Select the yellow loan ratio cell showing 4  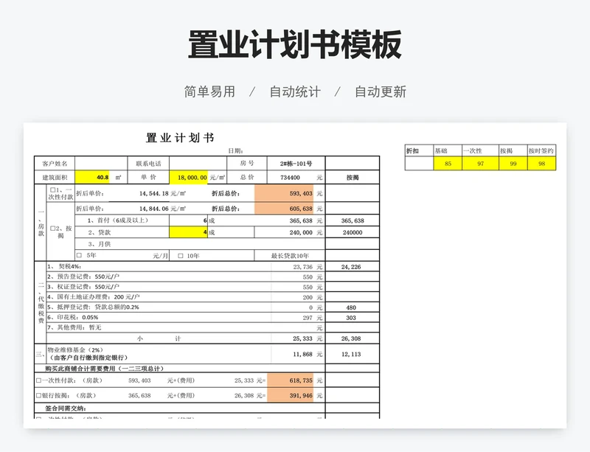(x=188, y=232)
